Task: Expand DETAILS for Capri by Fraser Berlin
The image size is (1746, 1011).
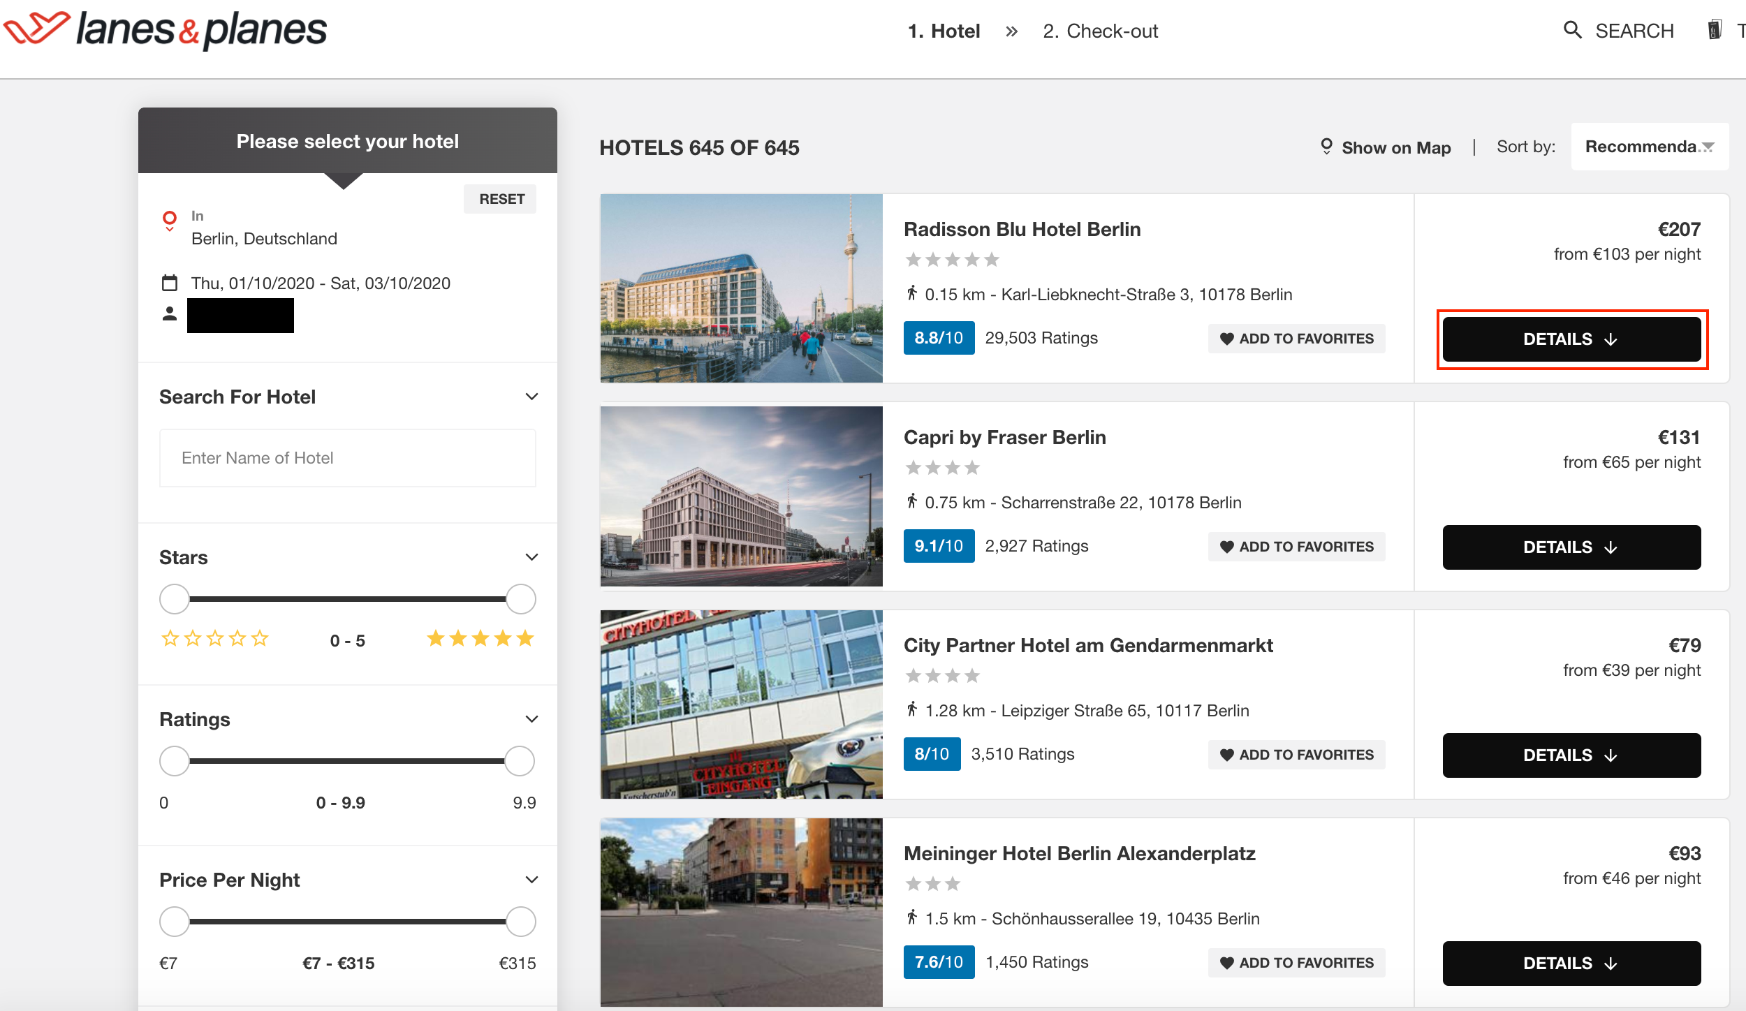Action: coord(1571,547)
